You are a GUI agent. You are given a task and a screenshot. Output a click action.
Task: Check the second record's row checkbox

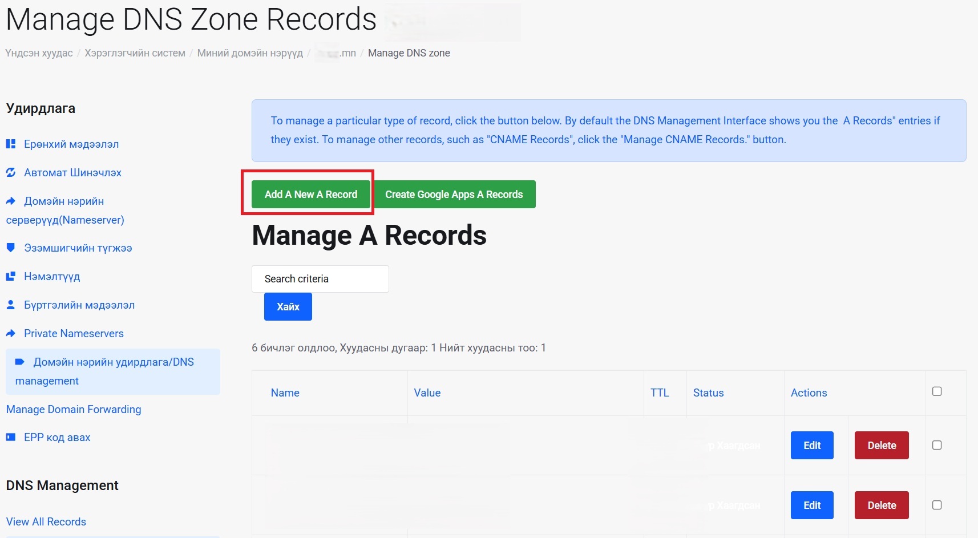(x=937, y=505)
